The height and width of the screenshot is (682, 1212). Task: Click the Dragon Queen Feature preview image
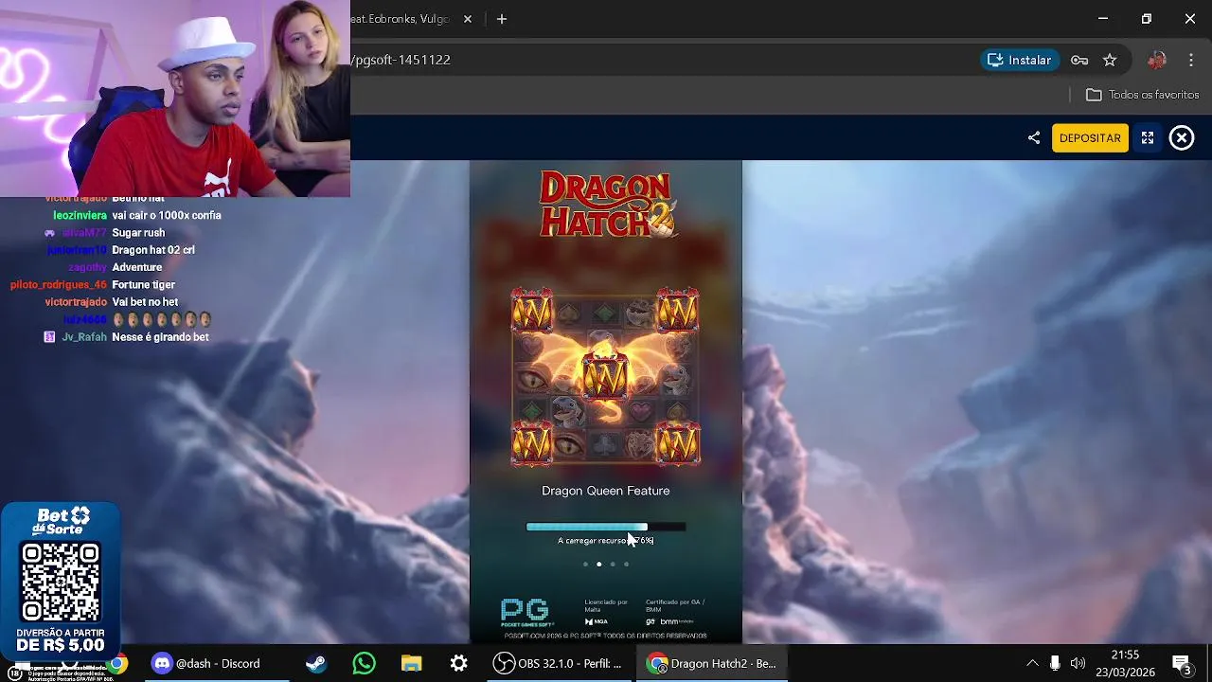point(605,379)
